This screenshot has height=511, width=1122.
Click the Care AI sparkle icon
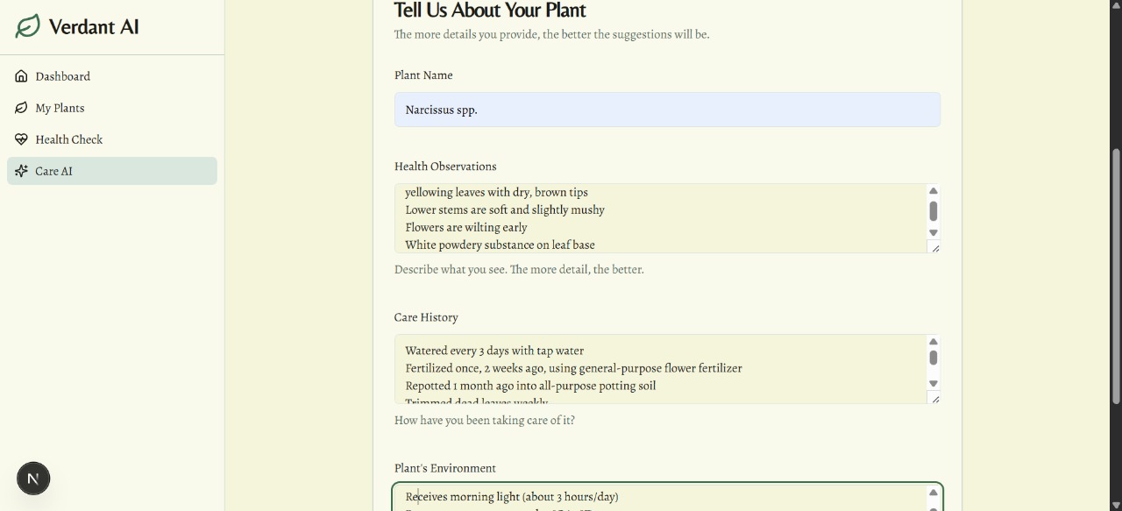[x=21, y=171]
